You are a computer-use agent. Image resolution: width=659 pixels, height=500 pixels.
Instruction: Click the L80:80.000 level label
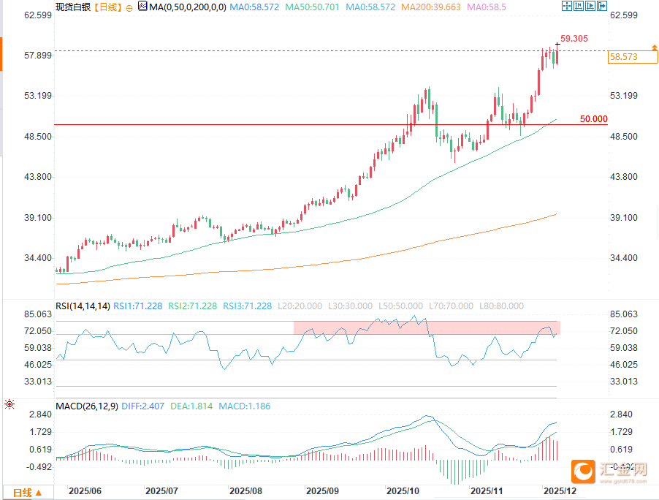coord(501,306)
